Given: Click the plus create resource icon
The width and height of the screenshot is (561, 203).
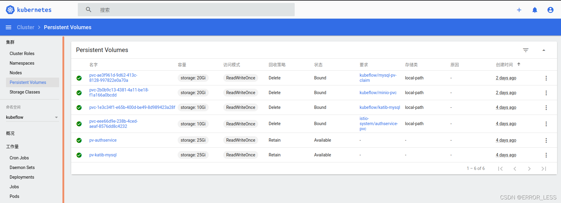Looking at the screenshot, I should click(519, 10).
